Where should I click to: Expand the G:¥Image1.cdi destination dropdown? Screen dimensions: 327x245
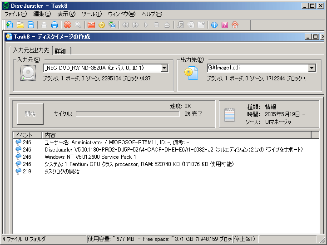coord(312,68)
